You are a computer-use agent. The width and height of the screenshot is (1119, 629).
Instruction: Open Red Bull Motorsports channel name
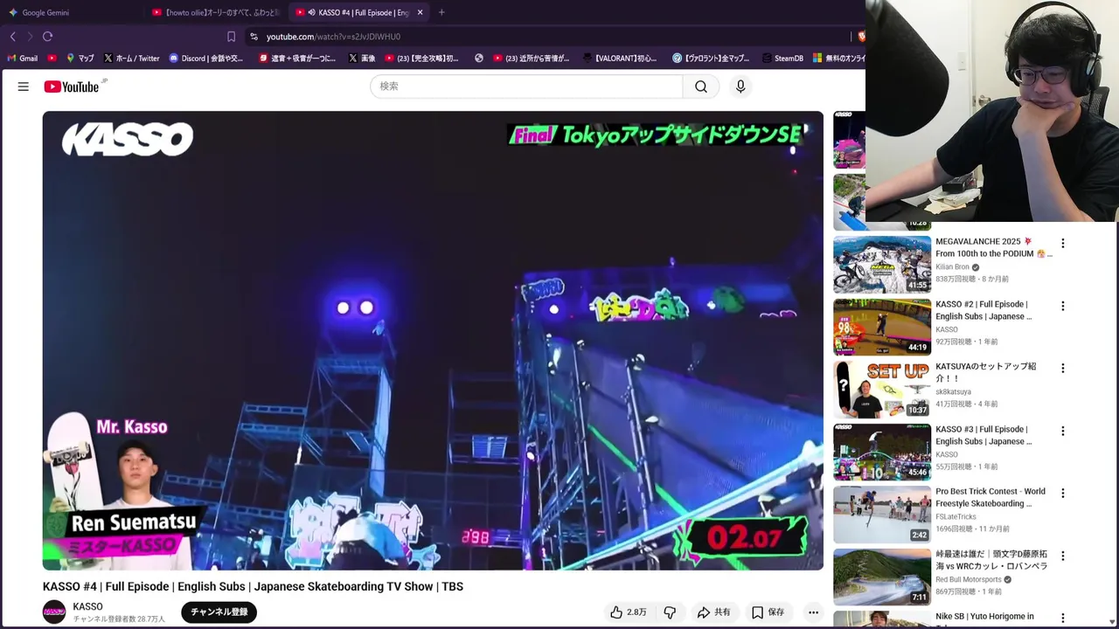(x=969, y=579)
